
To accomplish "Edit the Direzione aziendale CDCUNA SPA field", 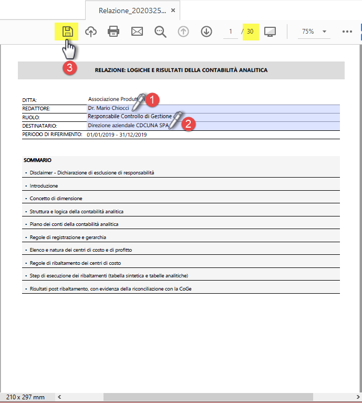I will pyautogui.click(x=213, y=126).
